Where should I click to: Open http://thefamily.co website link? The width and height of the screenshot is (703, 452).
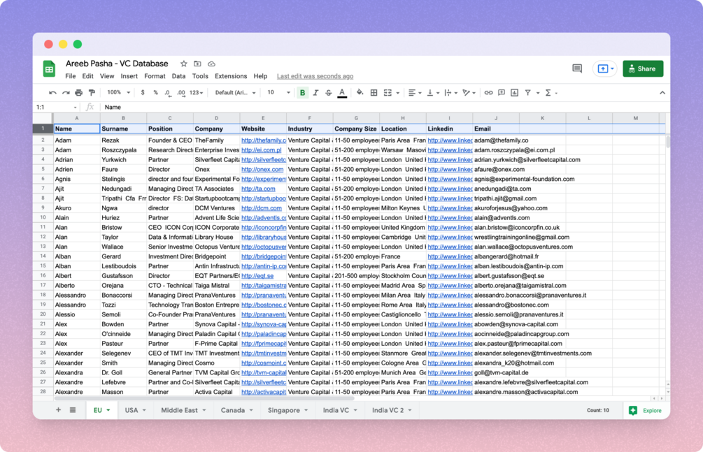point(264,140)
